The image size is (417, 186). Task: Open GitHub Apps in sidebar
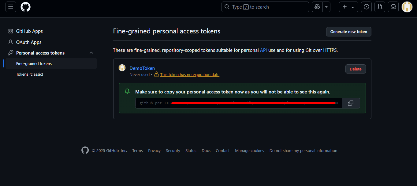click(29, 31)
